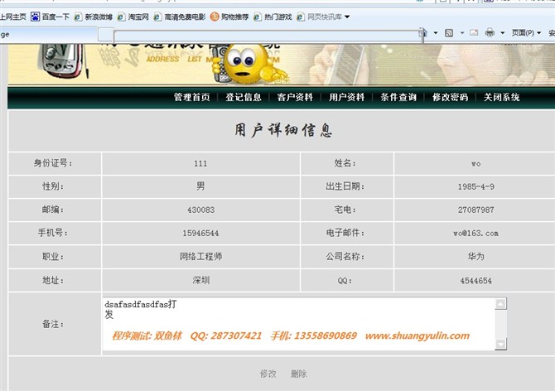The image size is (555, 391).
Task: Click the 公司名称 label cell
Action: click(346, 256)
